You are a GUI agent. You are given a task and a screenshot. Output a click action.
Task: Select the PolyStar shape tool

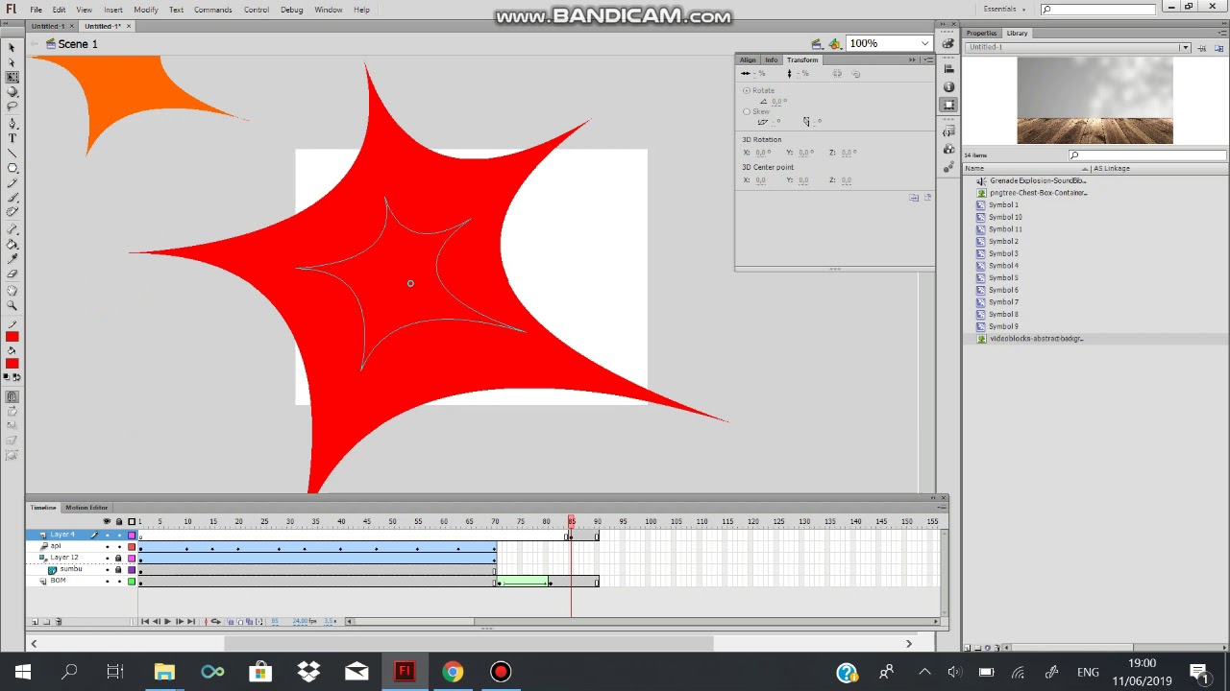tap(12, 169)
